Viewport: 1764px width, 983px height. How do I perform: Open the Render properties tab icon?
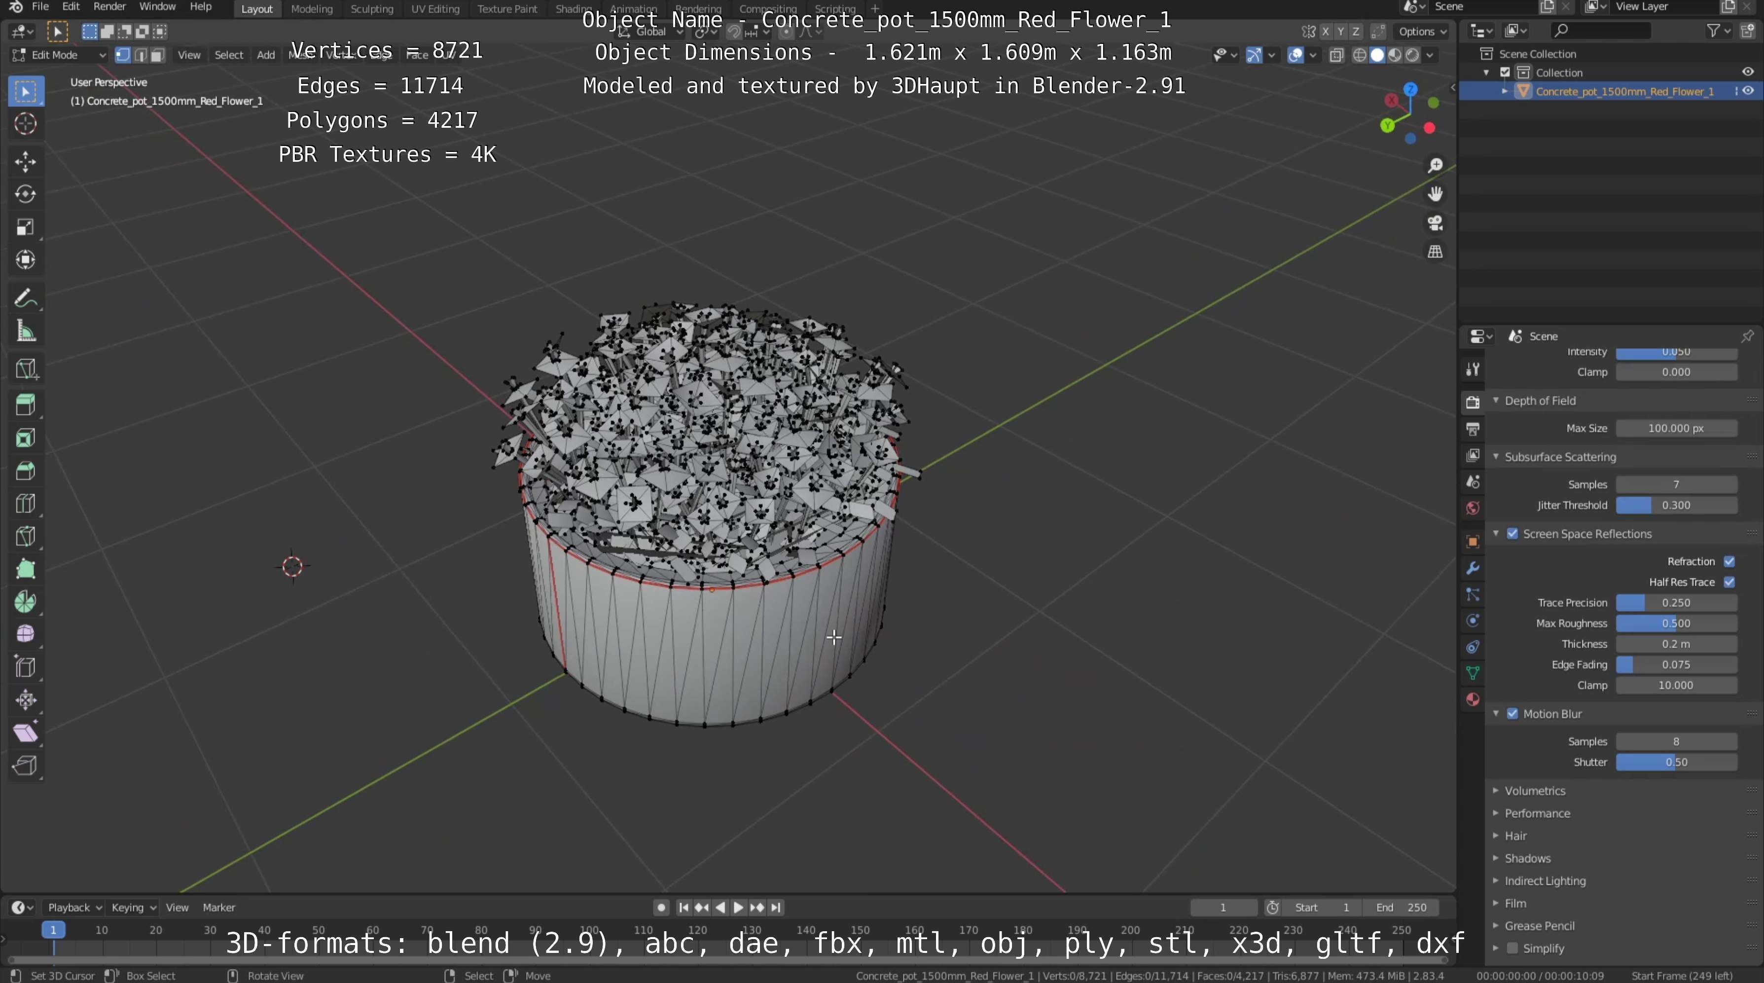(x=1472, y=402)
